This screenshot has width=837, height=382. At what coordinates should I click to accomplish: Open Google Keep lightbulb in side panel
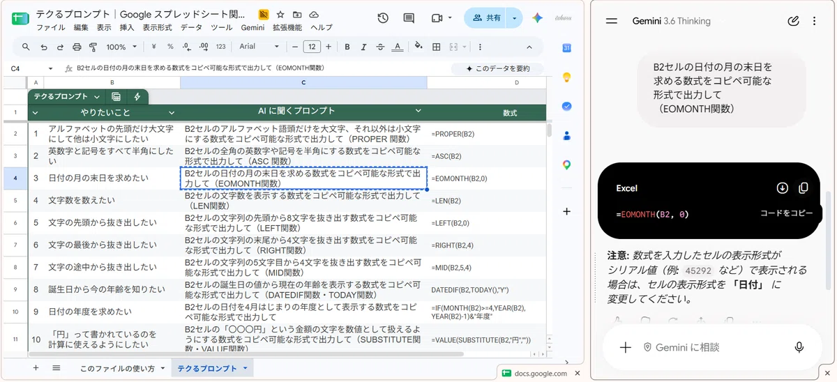point(566,77)
